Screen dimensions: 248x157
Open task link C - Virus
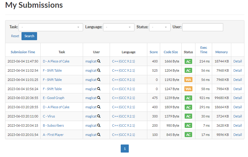point(49,116)
